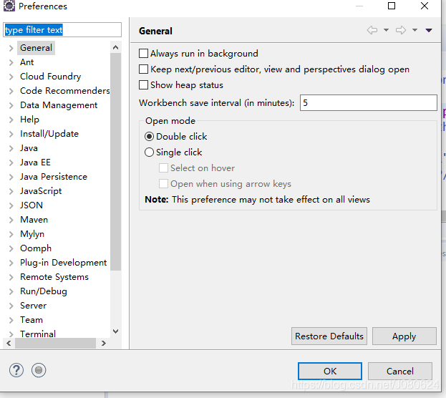This screenshot has height=398, width=446.
Task: Click the tree scroll down arrow
Action: (x=115, y=331)
